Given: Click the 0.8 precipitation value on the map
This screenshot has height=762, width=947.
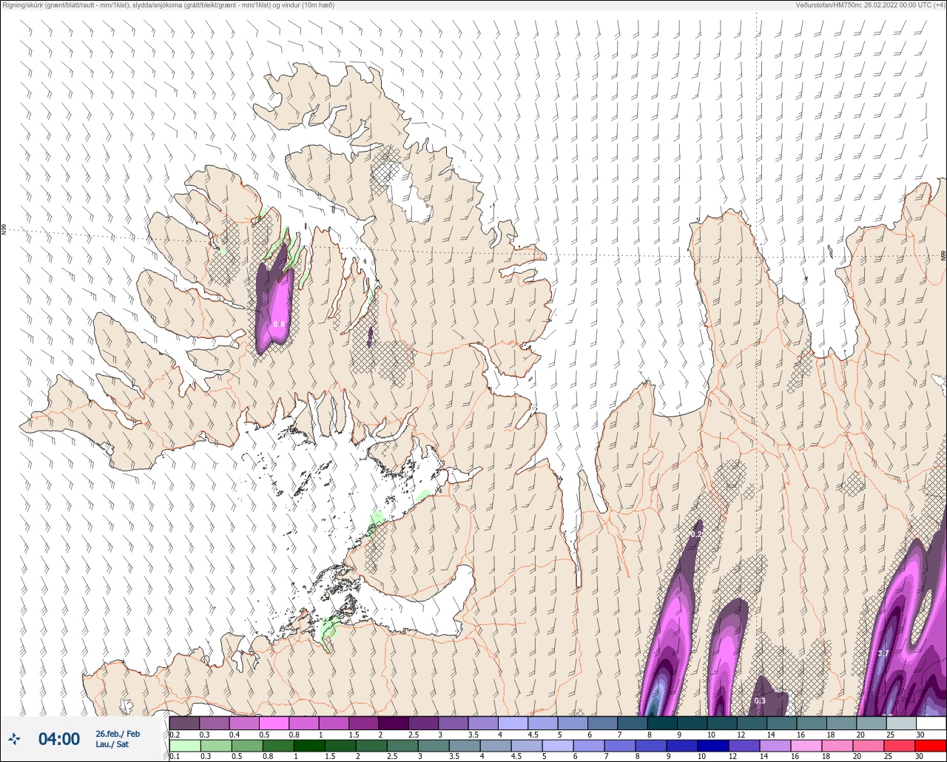Looking at the screenshot, I should click(x=279, y=324).
